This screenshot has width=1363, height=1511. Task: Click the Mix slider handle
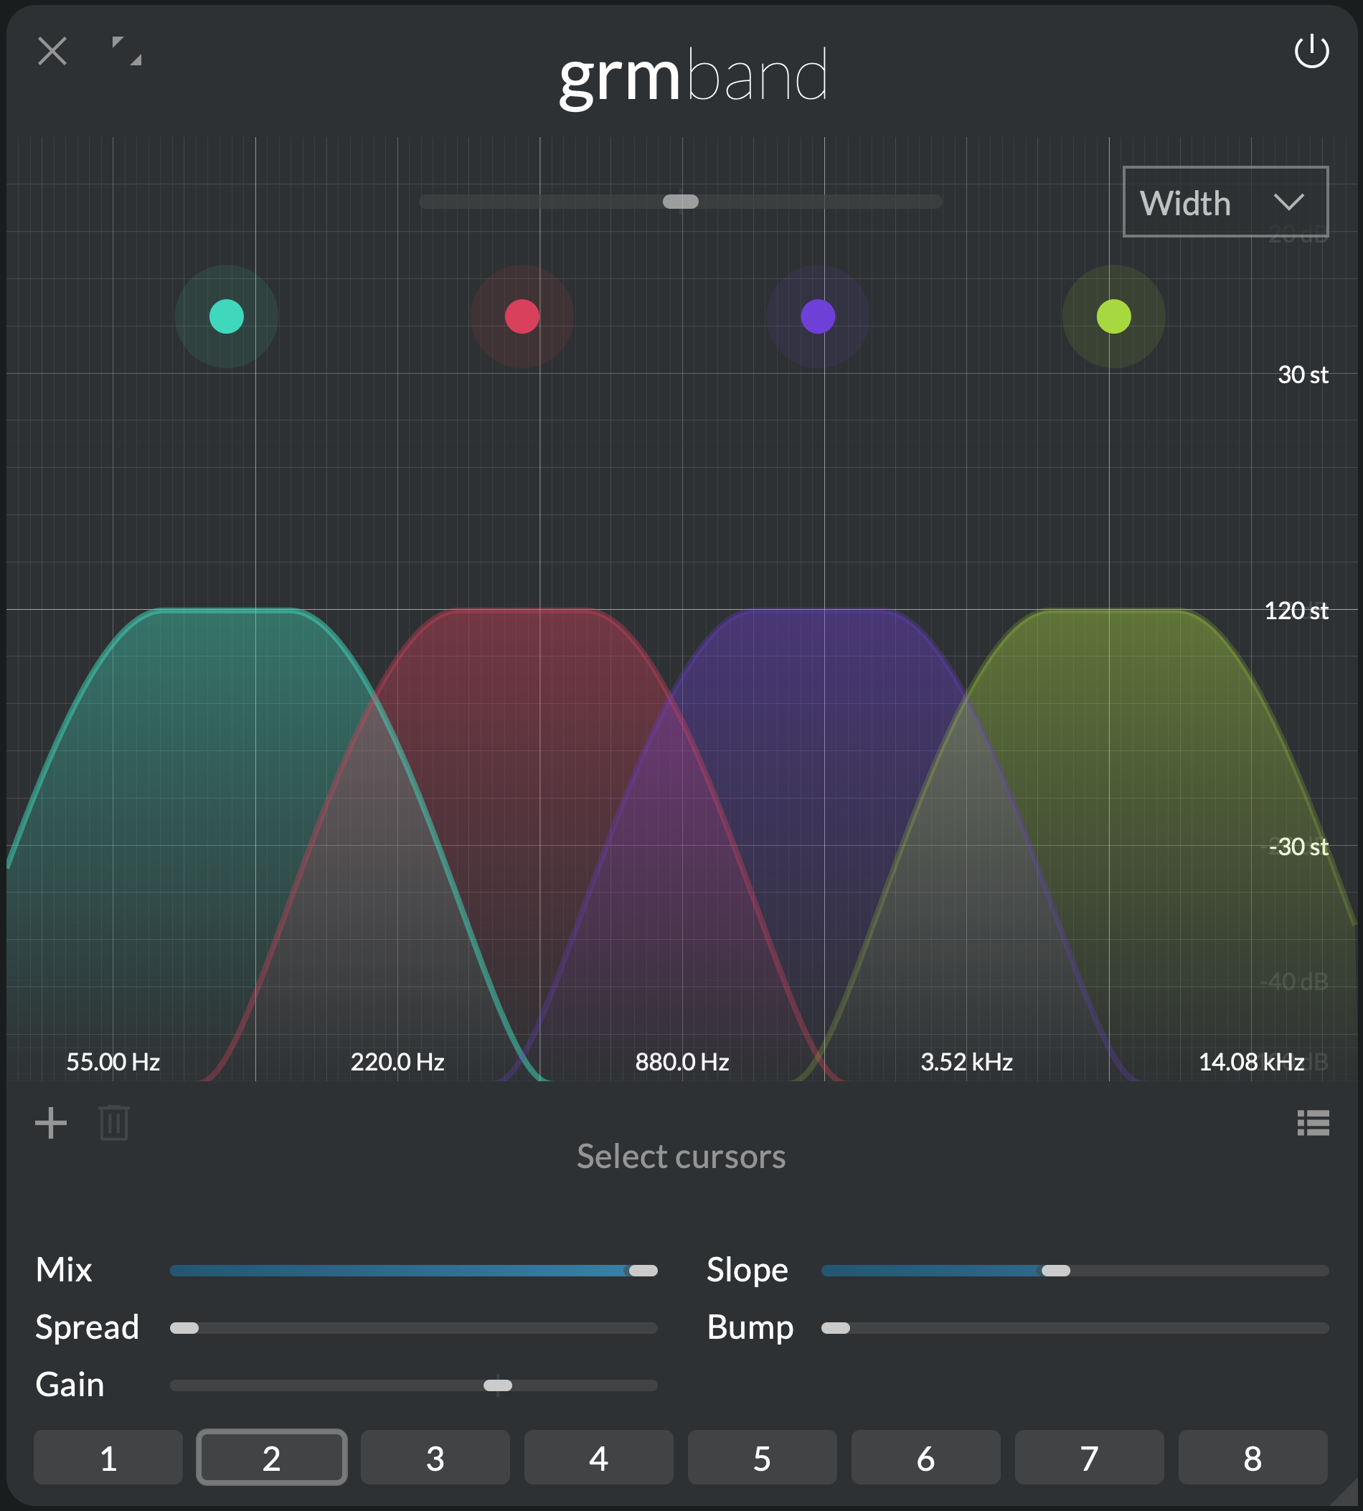pos(643,1271)
